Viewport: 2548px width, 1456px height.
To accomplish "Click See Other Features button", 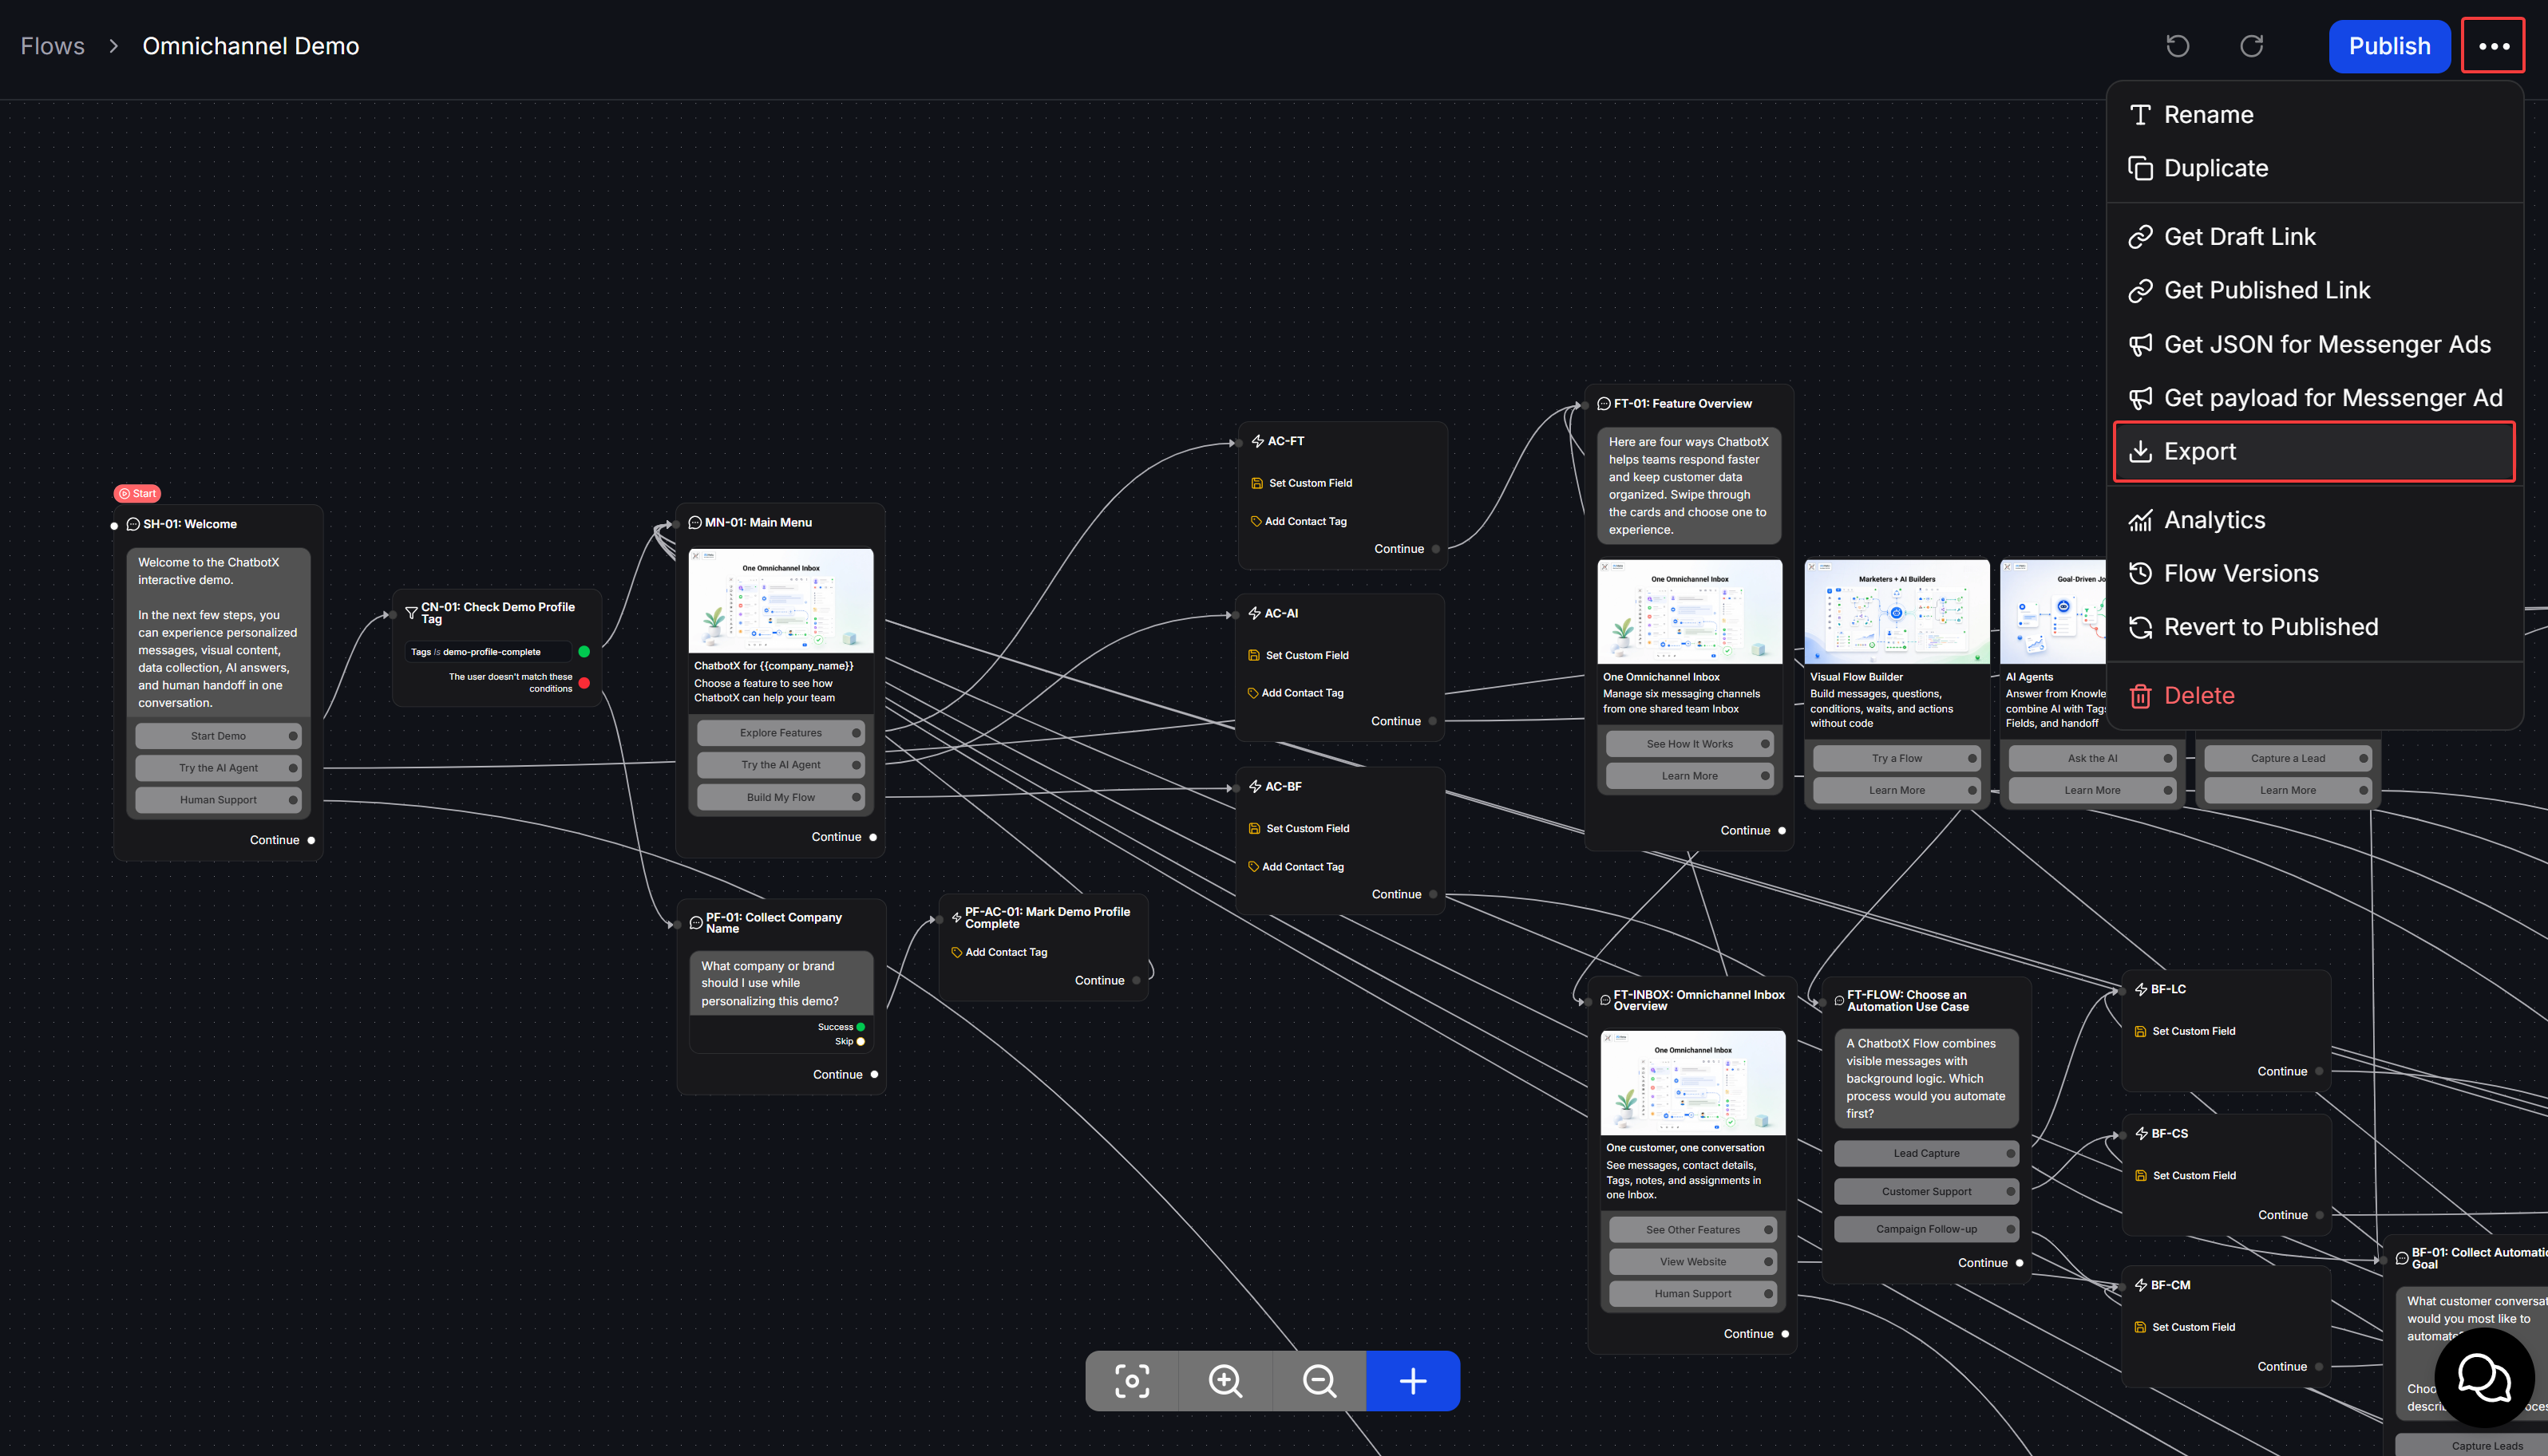I will pyautogui.click(x=1692, y=1230).
